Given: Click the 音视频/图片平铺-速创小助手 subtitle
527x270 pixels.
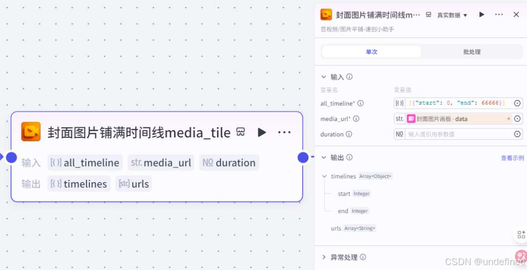Looking at the screenshot, I should [x=357, y=29].
